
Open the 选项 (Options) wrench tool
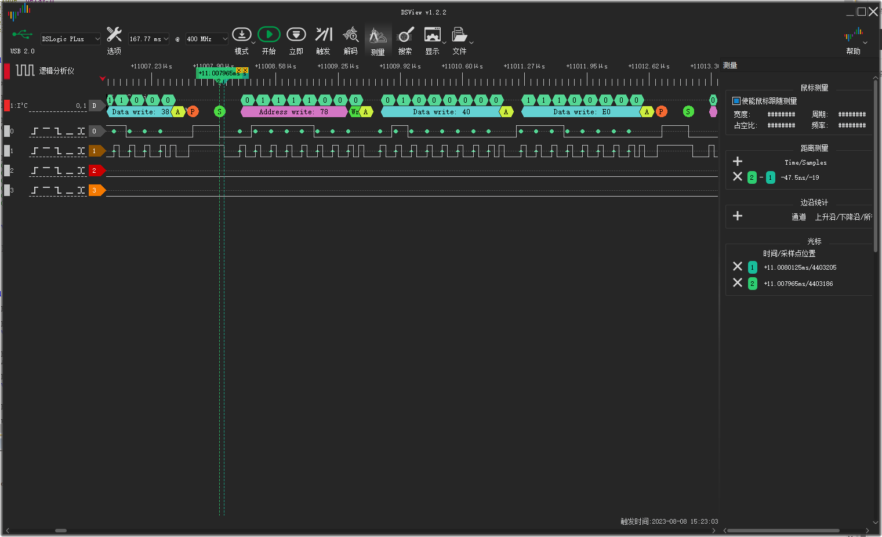click(114, 35)
